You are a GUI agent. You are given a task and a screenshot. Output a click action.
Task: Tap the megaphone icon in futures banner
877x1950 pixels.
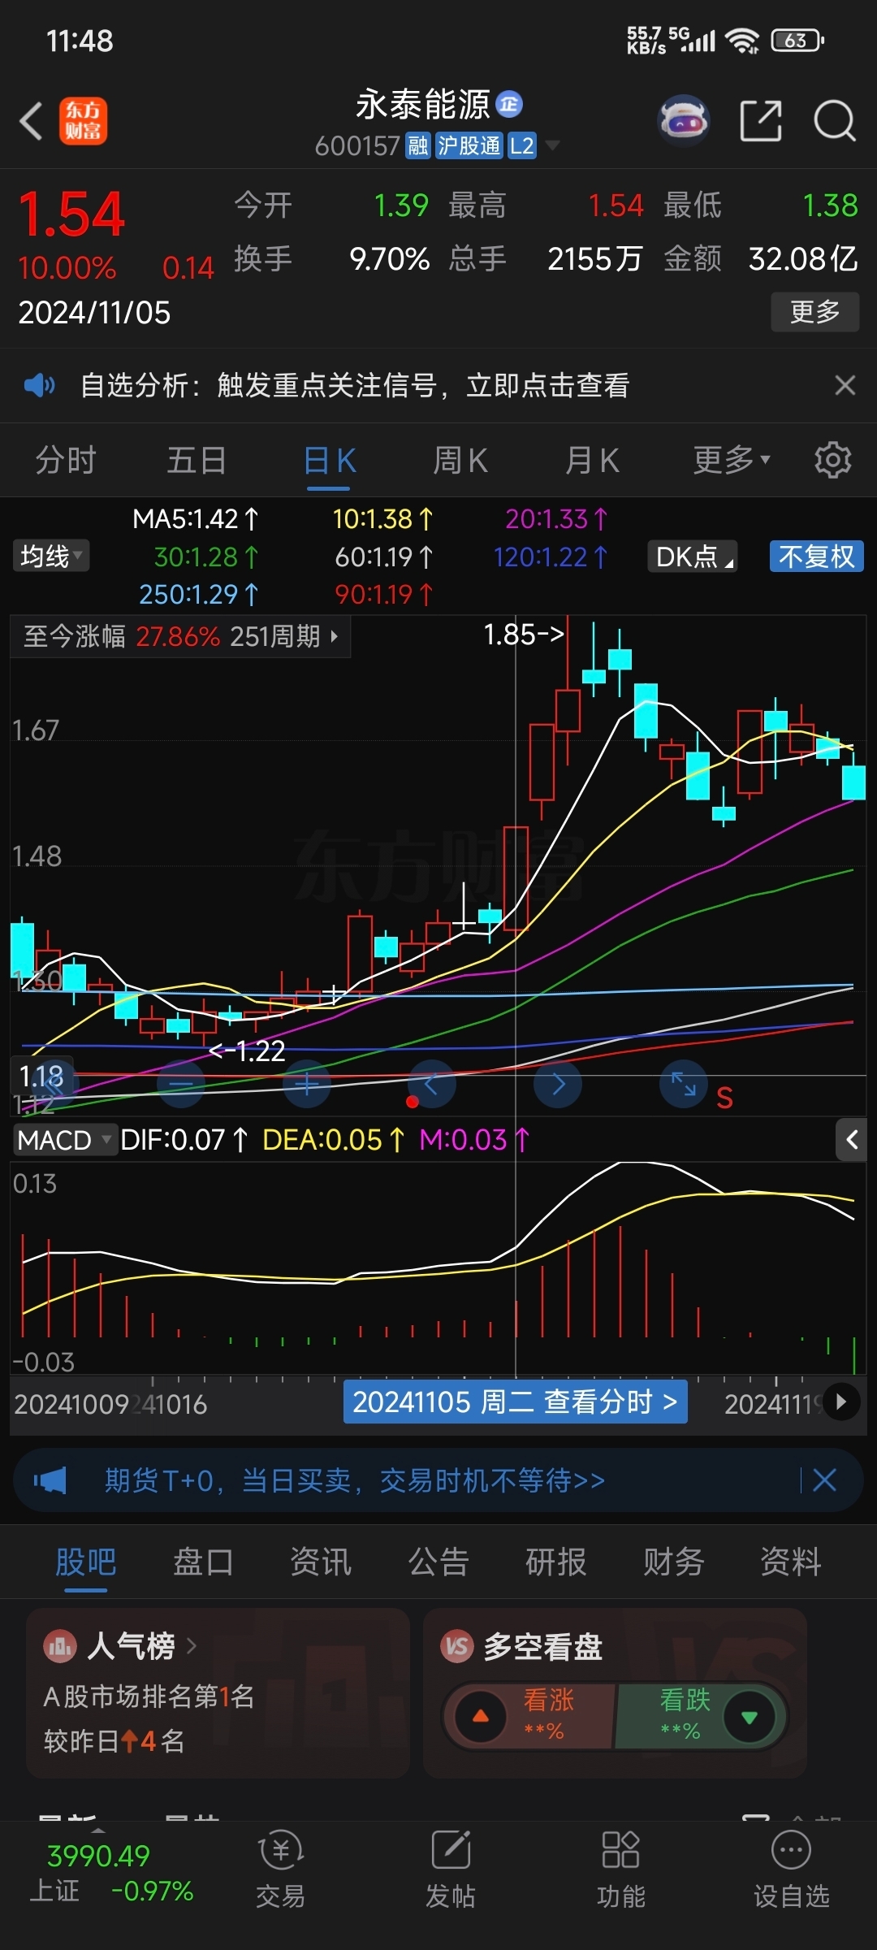(x=50, y=1480)
